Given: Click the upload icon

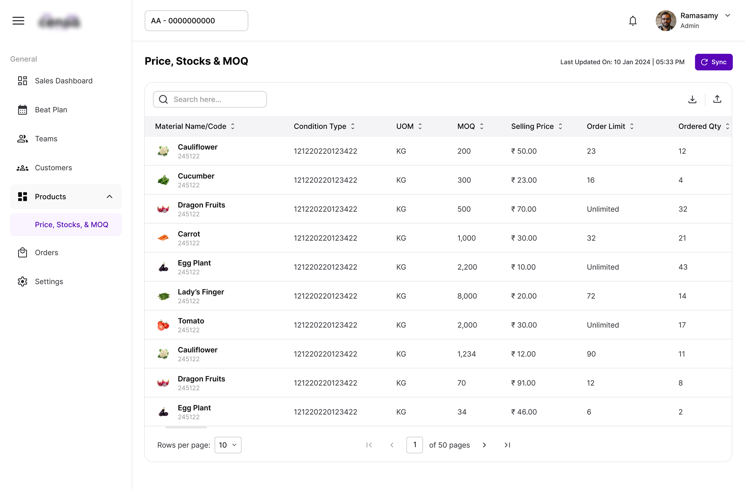Looking at the screenshot, I should tap(717, 99).
